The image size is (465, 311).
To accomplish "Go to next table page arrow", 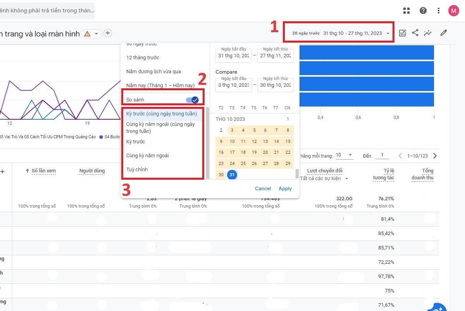I will (x=435, y=156).
